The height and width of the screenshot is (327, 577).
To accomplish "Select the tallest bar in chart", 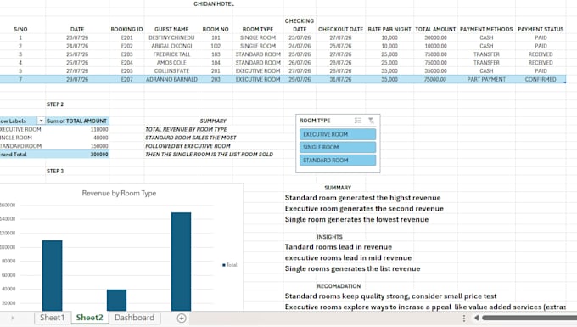I will tap(181, 262).
